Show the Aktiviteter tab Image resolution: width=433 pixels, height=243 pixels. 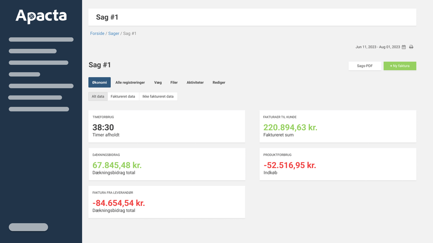coord(195,82)
